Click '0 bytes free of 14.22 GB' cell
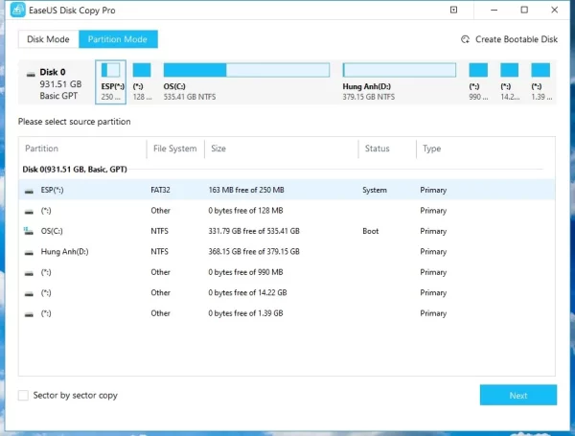The height and width of the screenshot is (436, 575). click(247, 292)
